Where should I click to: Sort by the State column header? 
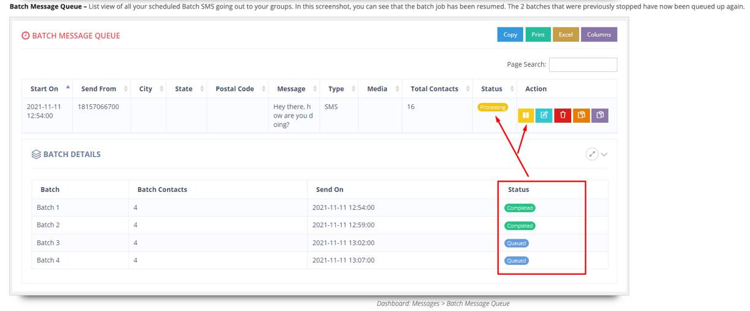[x=186, y=88]
